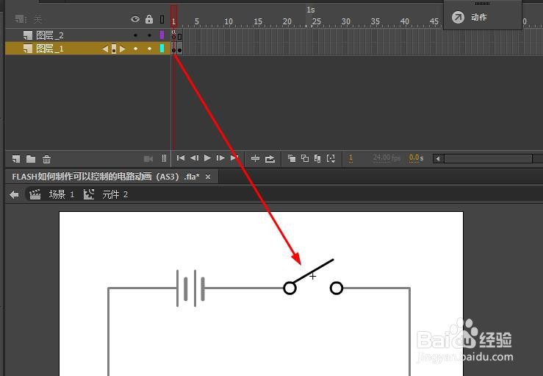Click the camera icon in timeline footer

click(148, 158)
